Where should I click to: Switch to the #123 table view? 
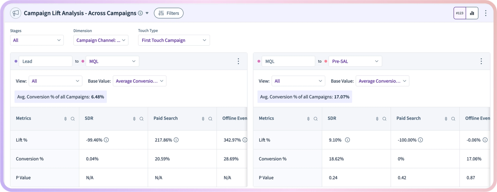(460, 13)
